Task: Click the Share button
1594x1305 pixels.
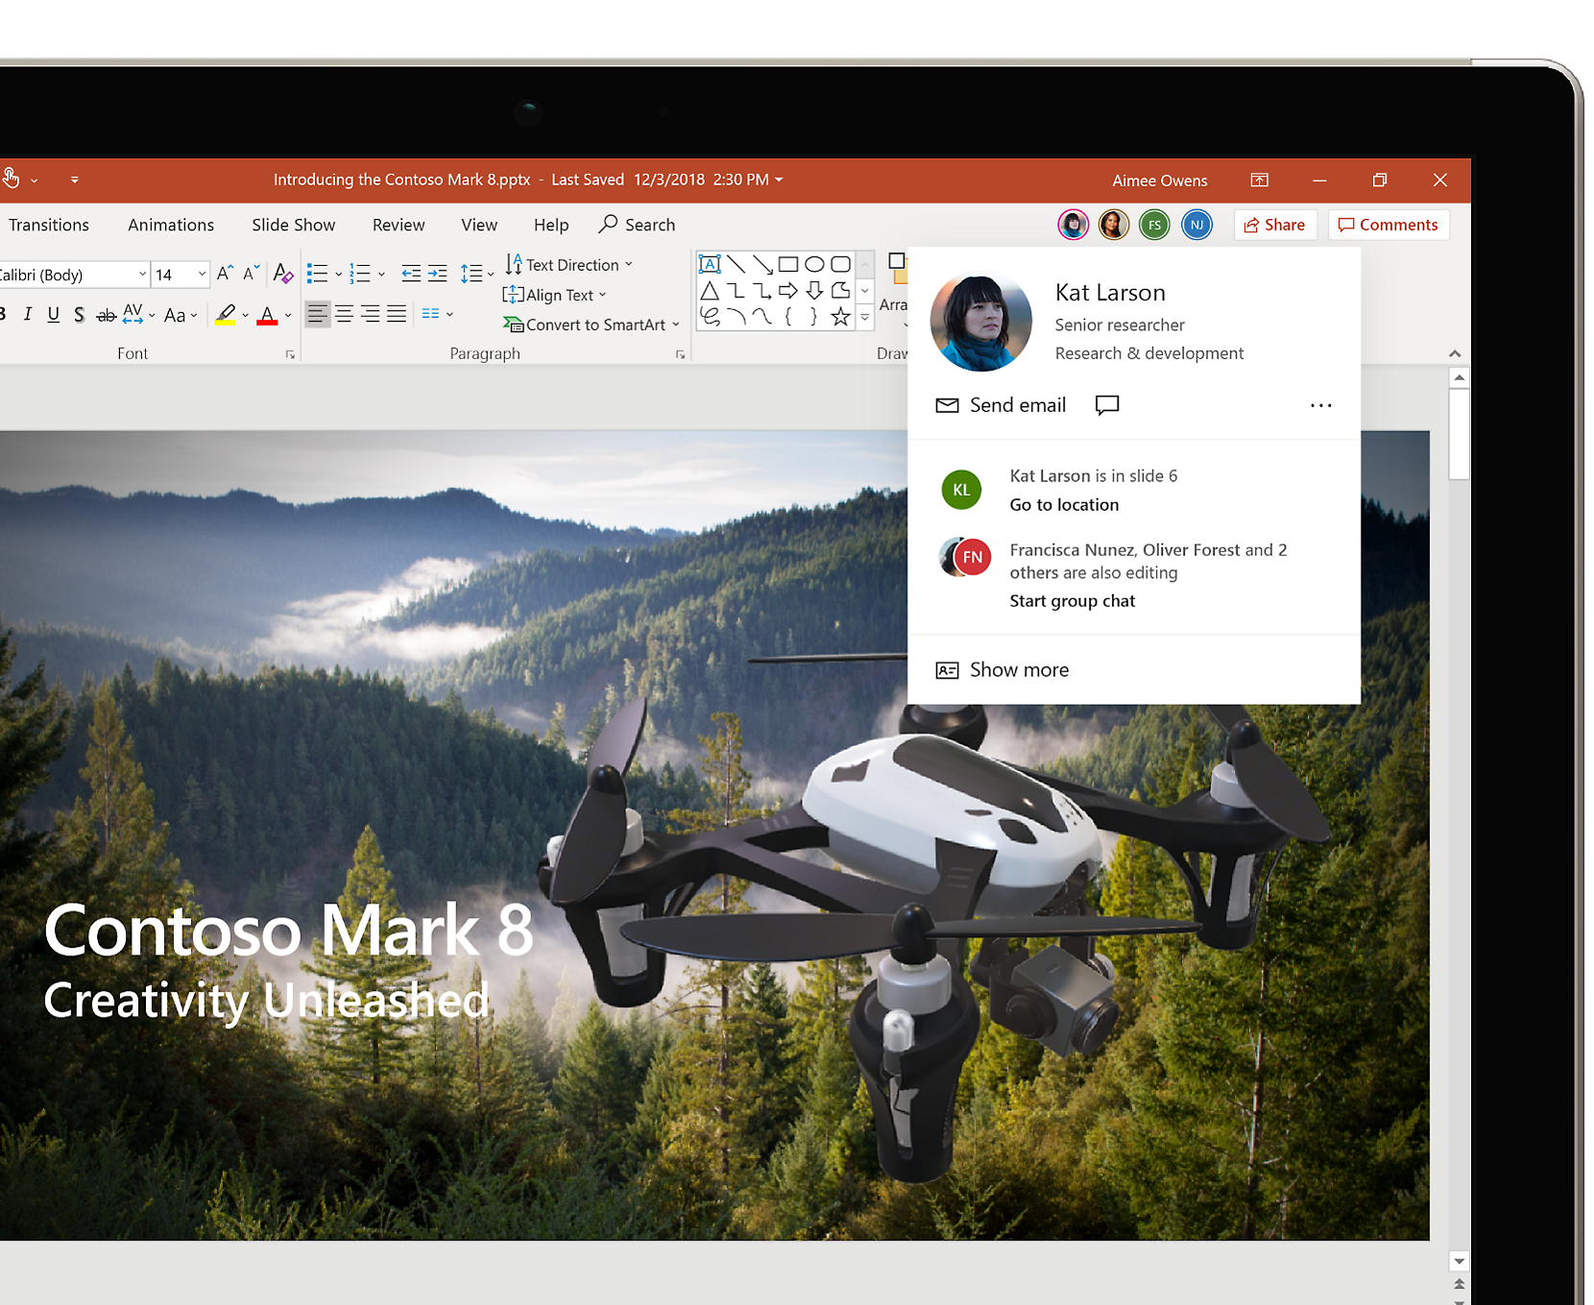Action: coord(1274,225)
